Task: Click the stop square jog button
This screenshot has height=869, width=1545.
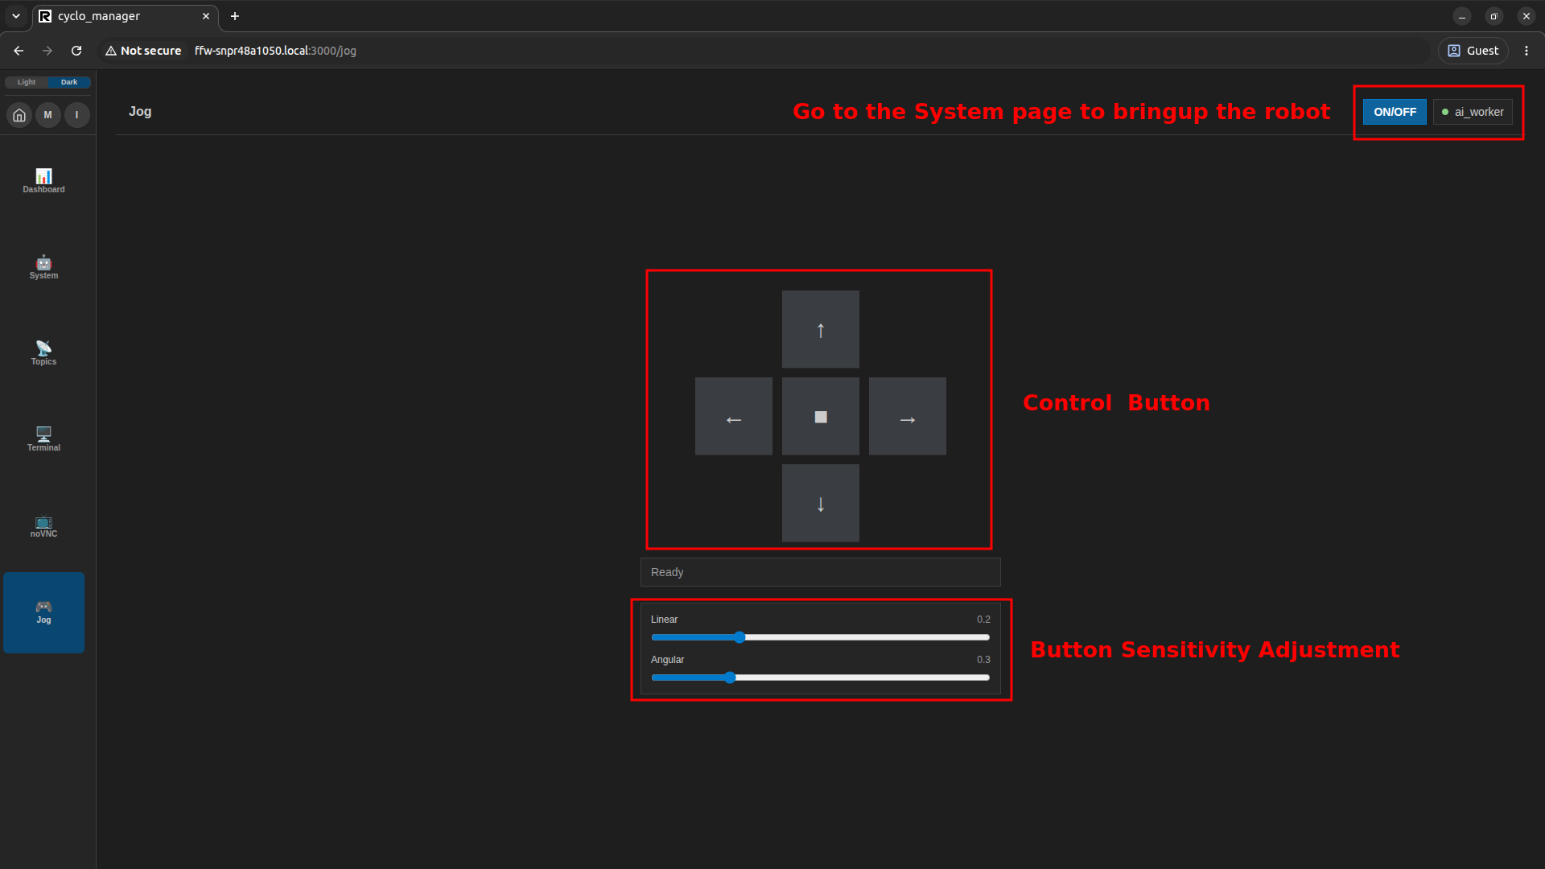Action: tap(821, 416)
